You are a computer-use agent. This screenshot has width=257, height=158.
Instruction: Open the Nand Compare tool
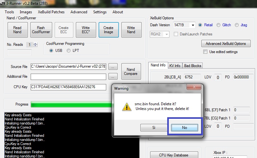131,71
